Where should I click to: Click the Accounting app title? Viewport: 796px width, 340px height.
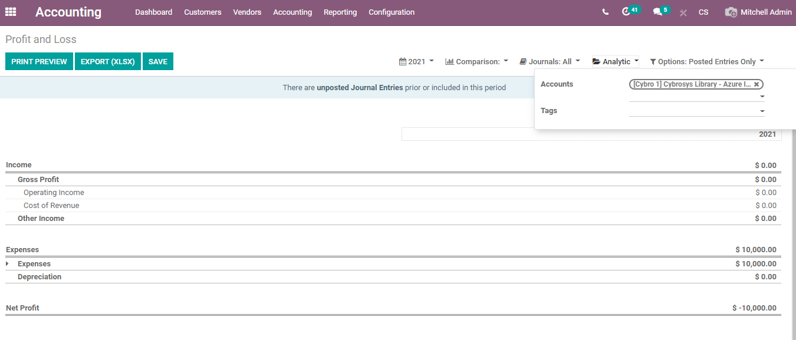pyautogui.click(x=68, y=12)
